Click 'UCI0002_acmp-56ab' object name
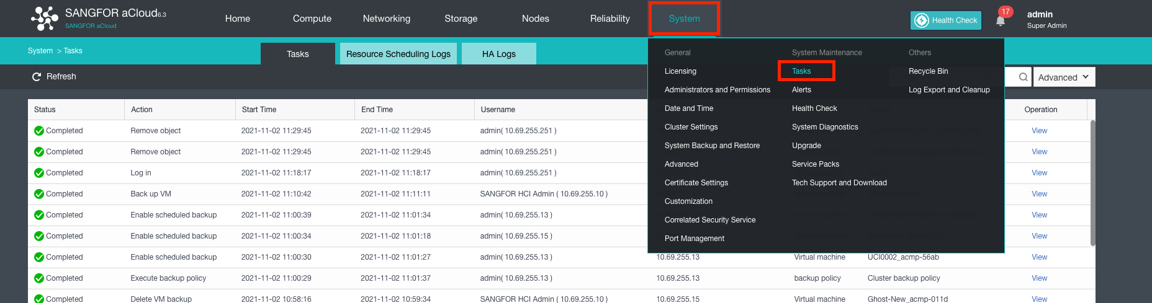Image resolution: width=1152 pixels, height=303 pixels. pyautogui.click(x=903, y=257)
